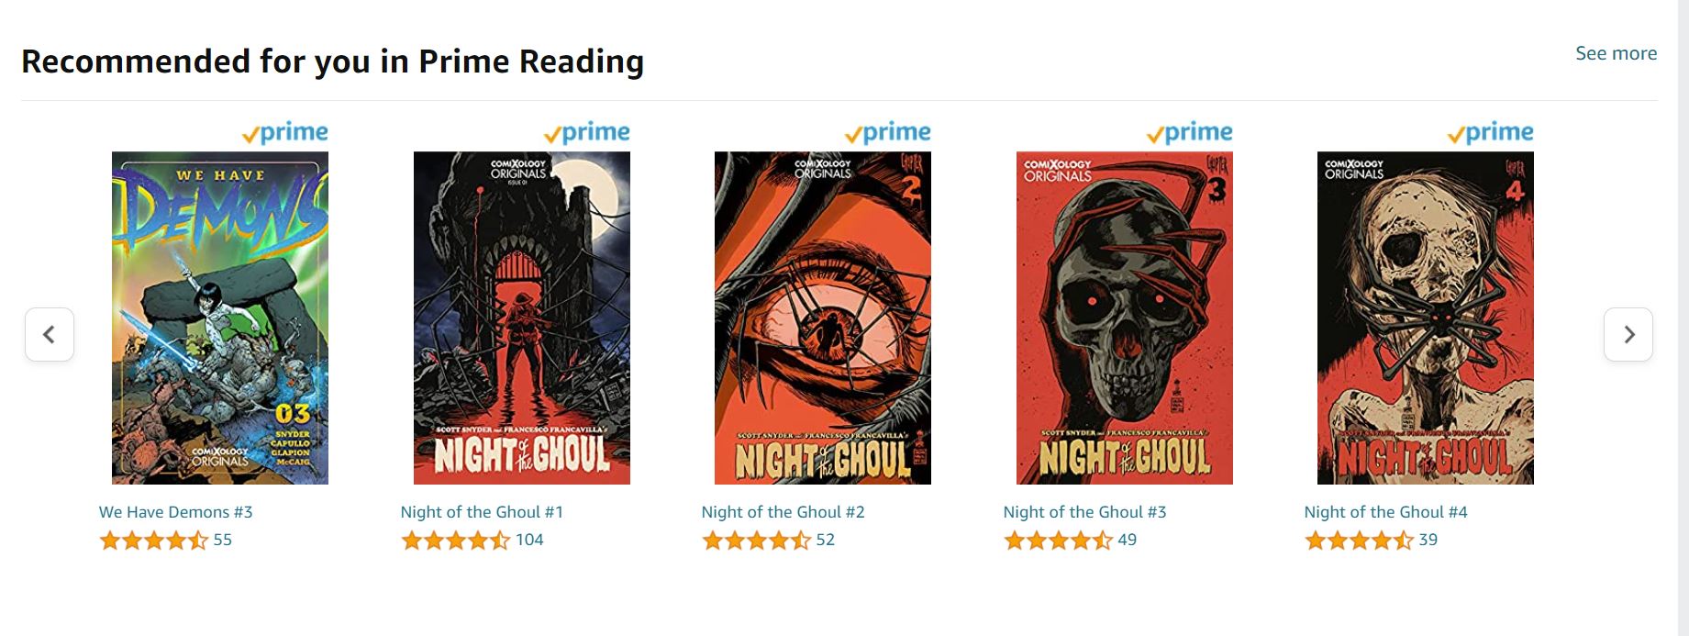Open Night of the Ghoul #3 cover

1125,318
